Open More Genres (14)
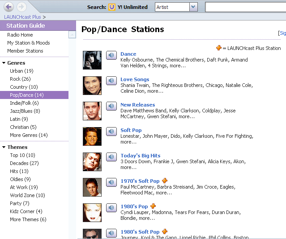 (29, 135)
